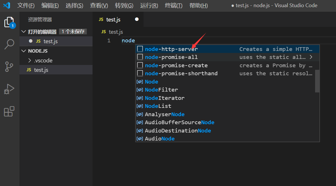Click the JS icon on the test.js tab
The width and height of the screenshot is (336, 186).
(101, 19)
